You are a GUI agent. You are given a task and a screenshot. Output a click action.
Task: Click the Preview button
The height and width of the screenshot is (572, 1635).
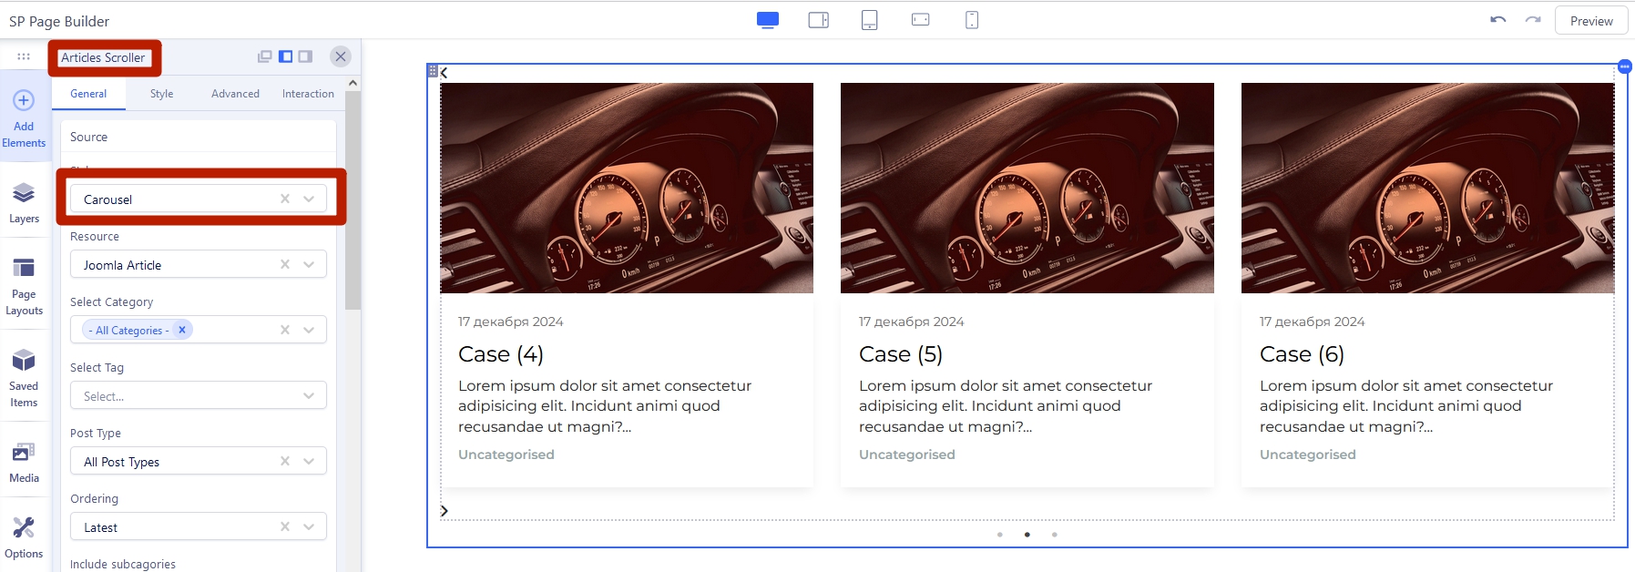click(x=1590, y=21)
